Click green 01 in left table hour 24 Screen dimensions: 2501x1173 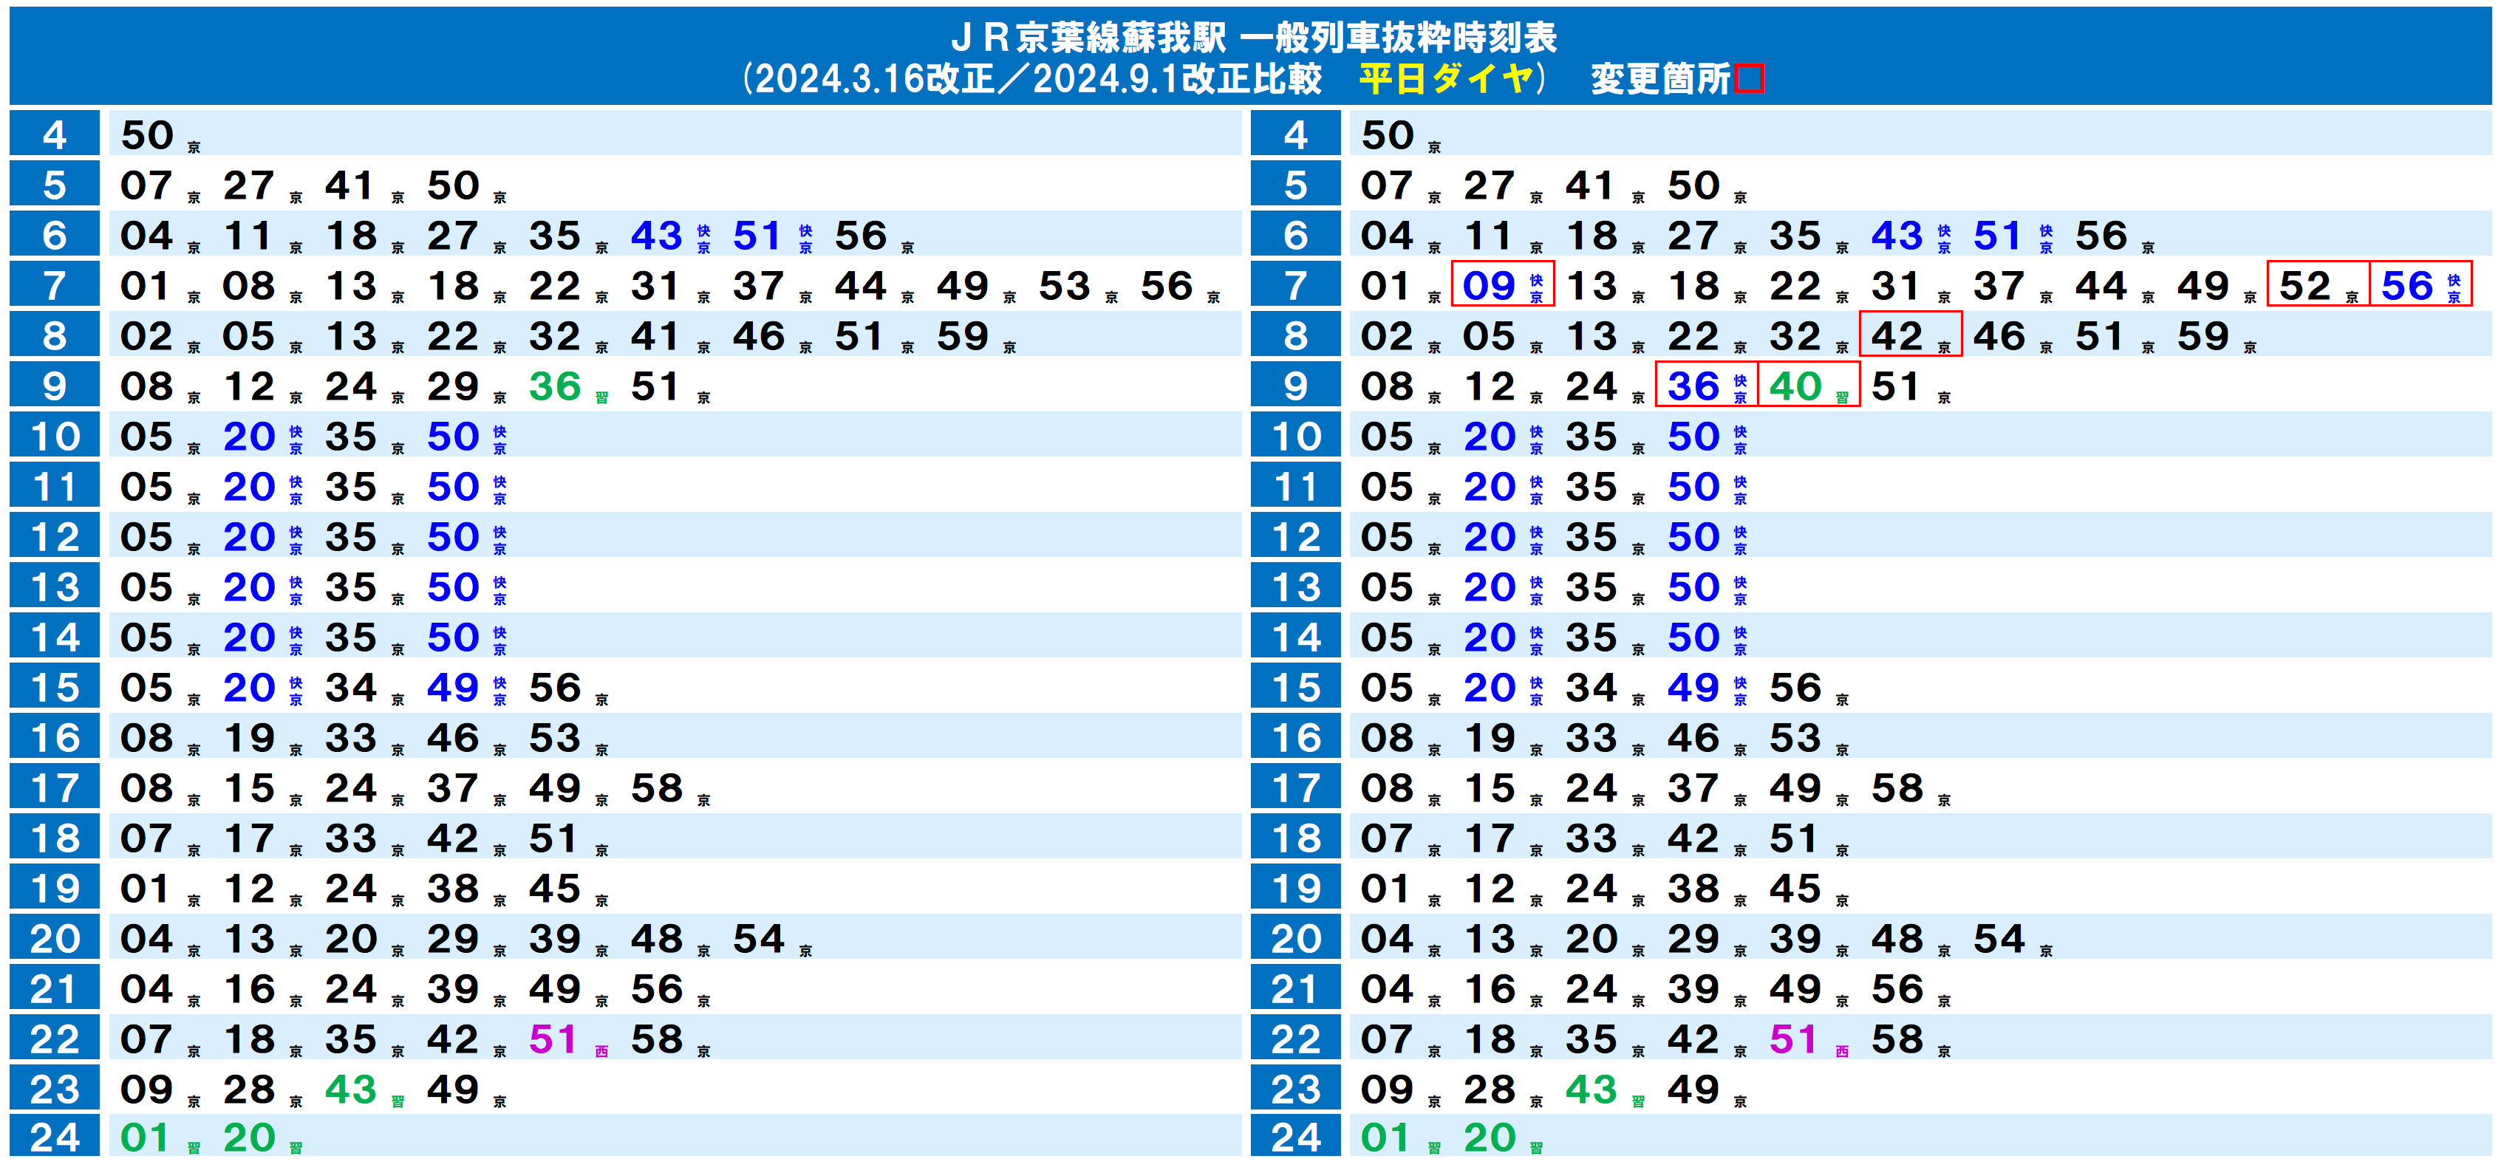pyautogui.click(x=146, y=1138)
